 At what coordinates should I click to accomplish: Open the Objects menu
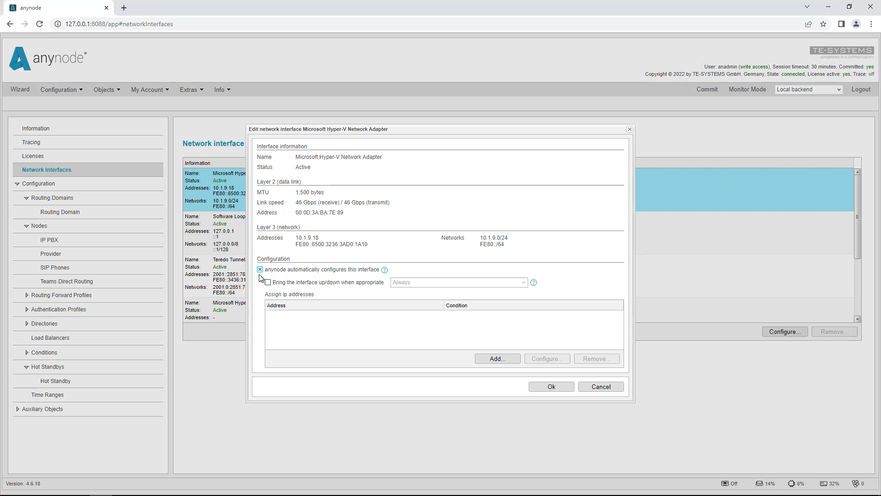click(107, 90)
